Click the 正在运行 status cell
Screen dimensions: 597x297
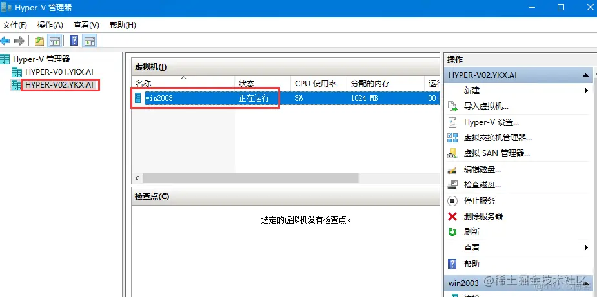[254, 98]
